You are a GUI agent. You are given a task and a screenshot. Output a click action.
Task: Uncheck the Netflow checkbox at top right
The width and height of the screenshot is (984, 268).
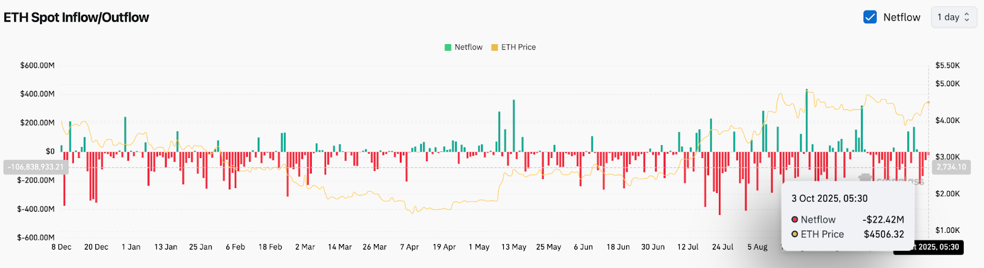870,17
